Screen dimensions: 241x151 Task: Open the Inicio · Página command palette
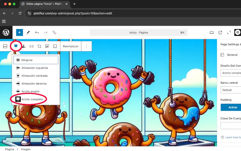pos(139,33)
